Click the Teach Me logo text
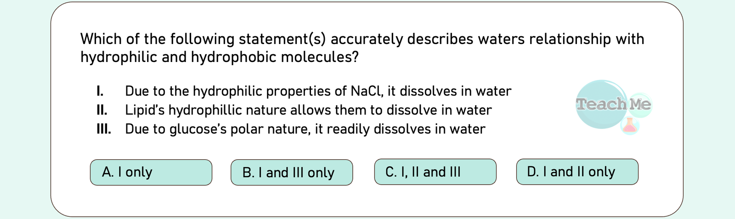The height and width of the screenshot is (219, 735). [613, 104]
